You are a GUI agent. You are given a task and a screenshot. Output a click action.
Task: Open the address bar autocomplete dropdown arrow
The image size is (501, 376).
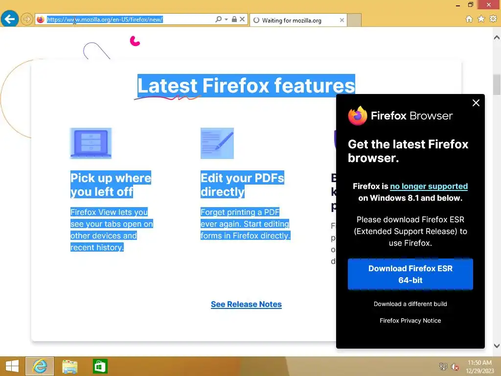[226, 20]
